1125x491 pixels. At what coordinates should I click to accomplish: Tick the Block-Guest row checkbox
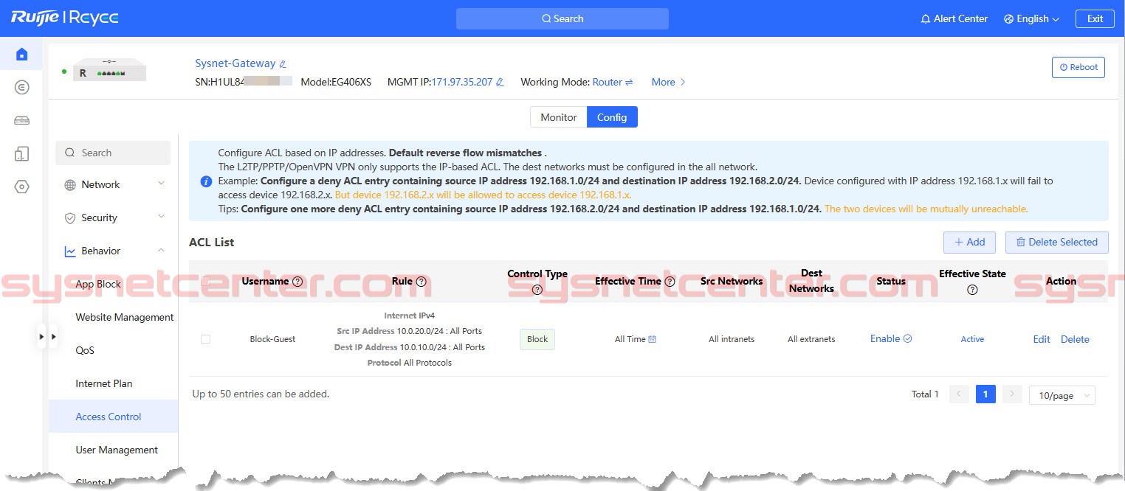(205, 339)
